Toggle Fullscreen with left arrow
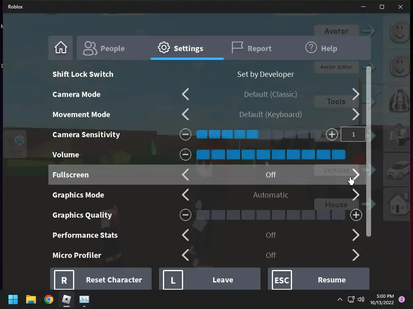Screen dimensions: 413x309 [186, 175]
